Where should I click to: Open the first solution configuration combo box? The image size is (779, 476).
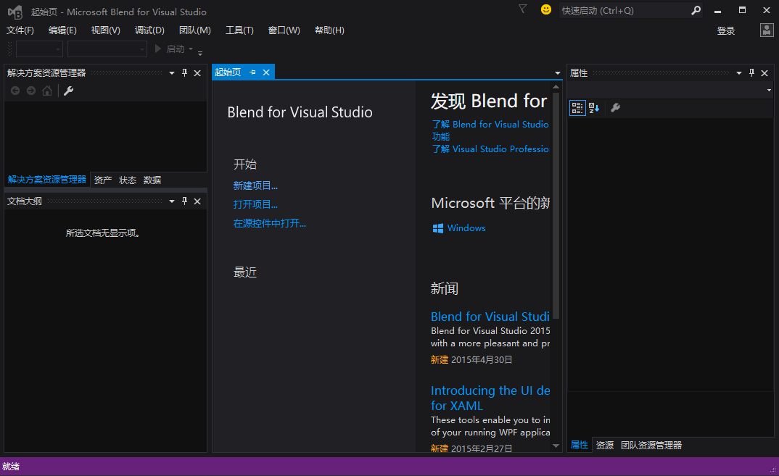tap(40, 49)
